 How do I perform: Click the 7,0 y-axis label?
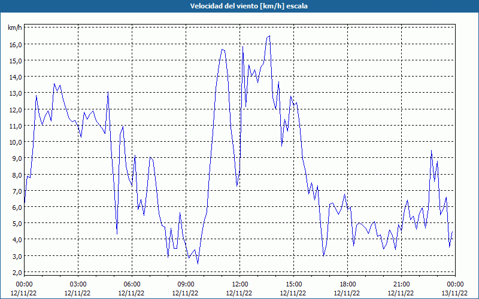pos(17,191)
